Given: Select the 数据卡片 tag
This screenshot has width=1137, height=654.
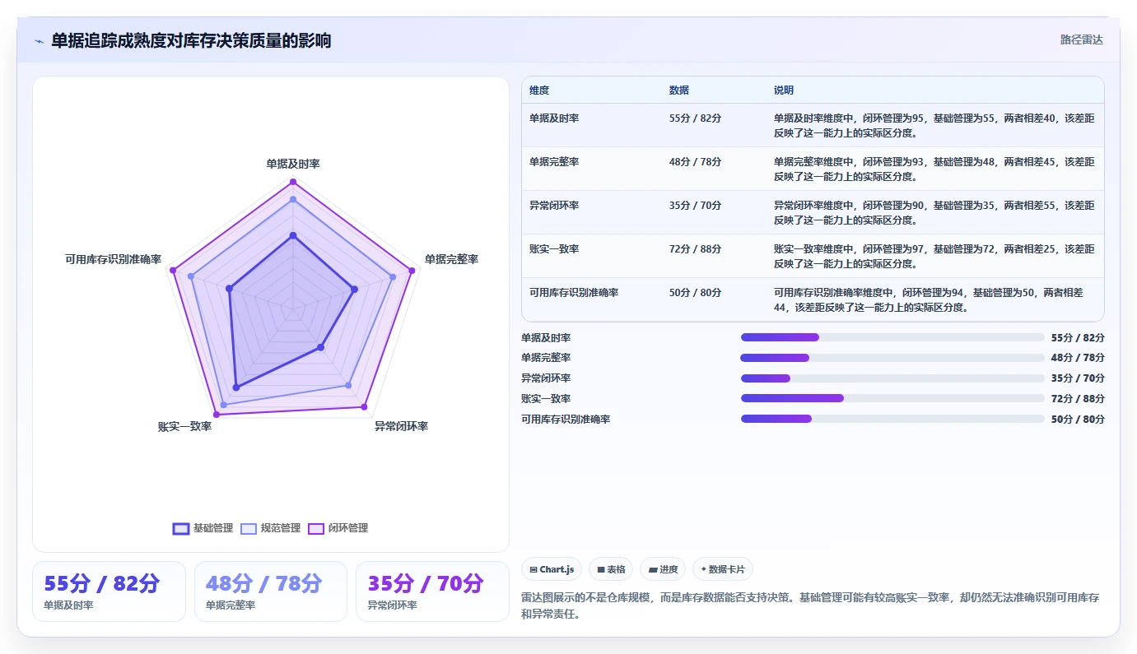Looking at the screenshot, I should coord(723,569).
